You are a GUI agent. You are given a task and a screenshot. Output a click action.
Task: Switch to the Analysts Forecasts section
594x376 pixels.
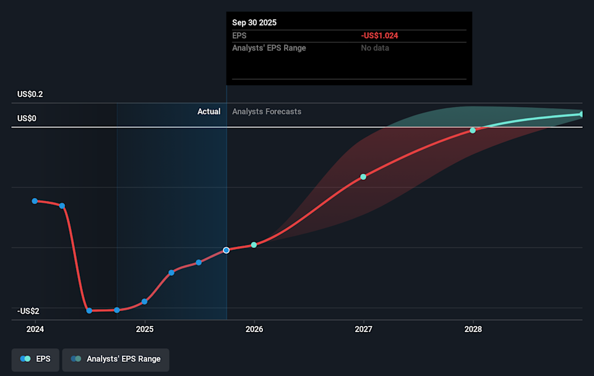[266, 111]
